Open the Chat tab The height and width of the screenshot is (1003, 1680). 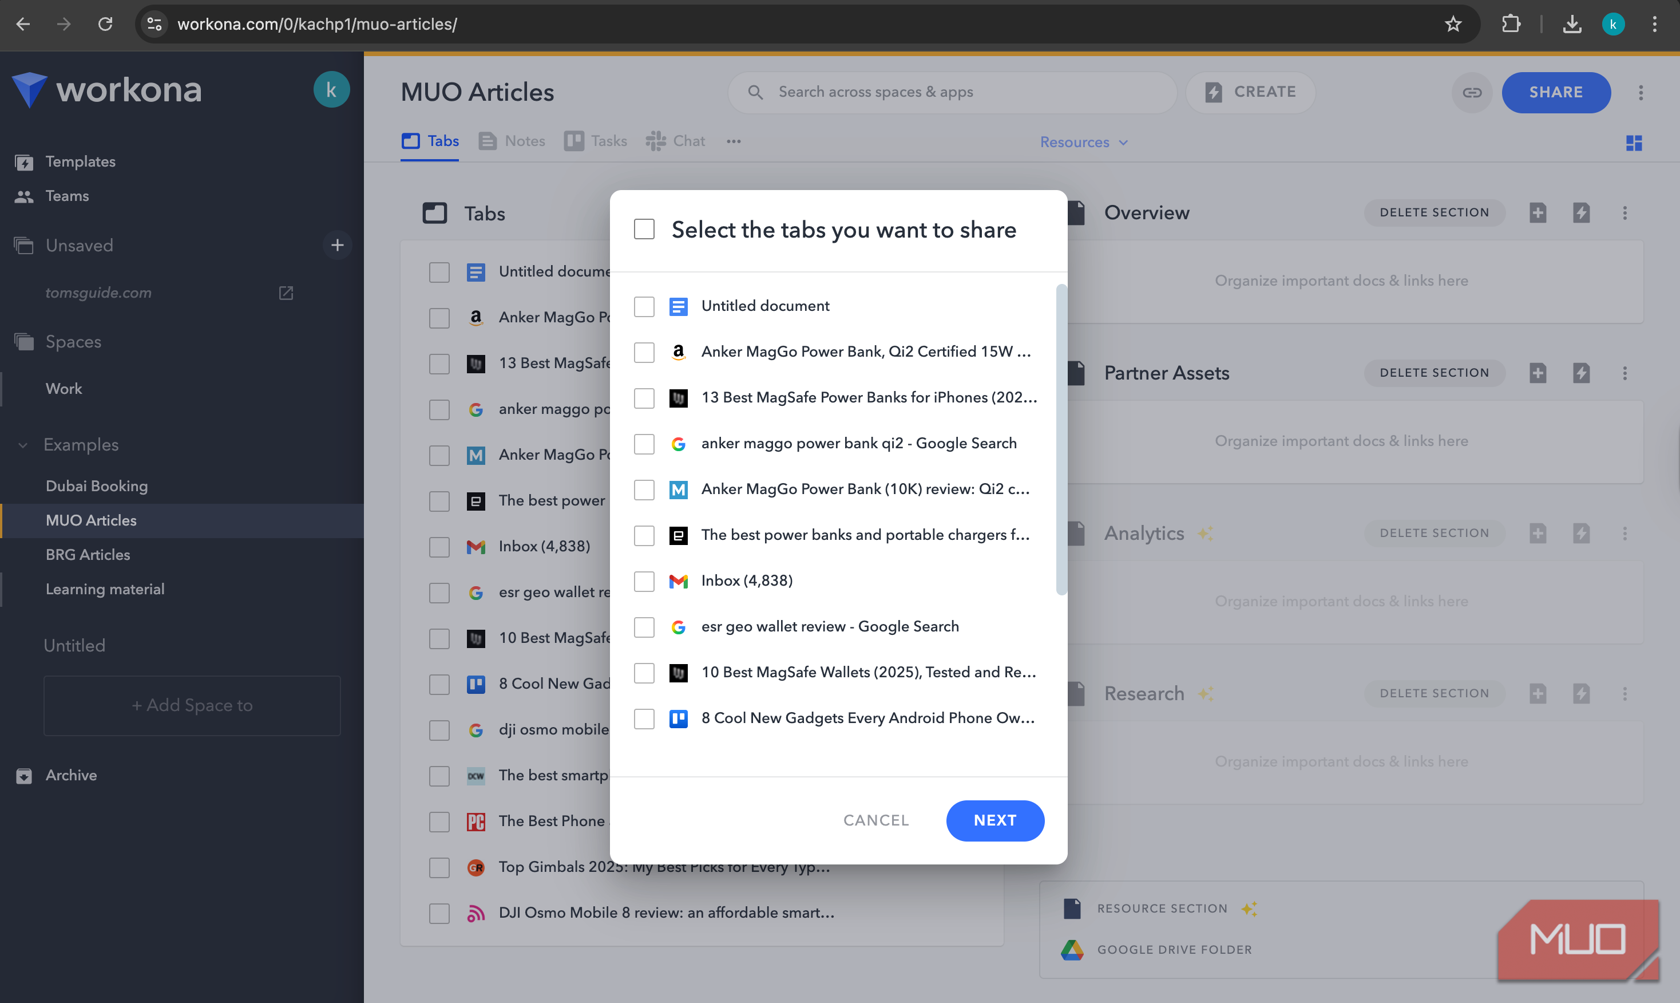(x=675, y=141)
